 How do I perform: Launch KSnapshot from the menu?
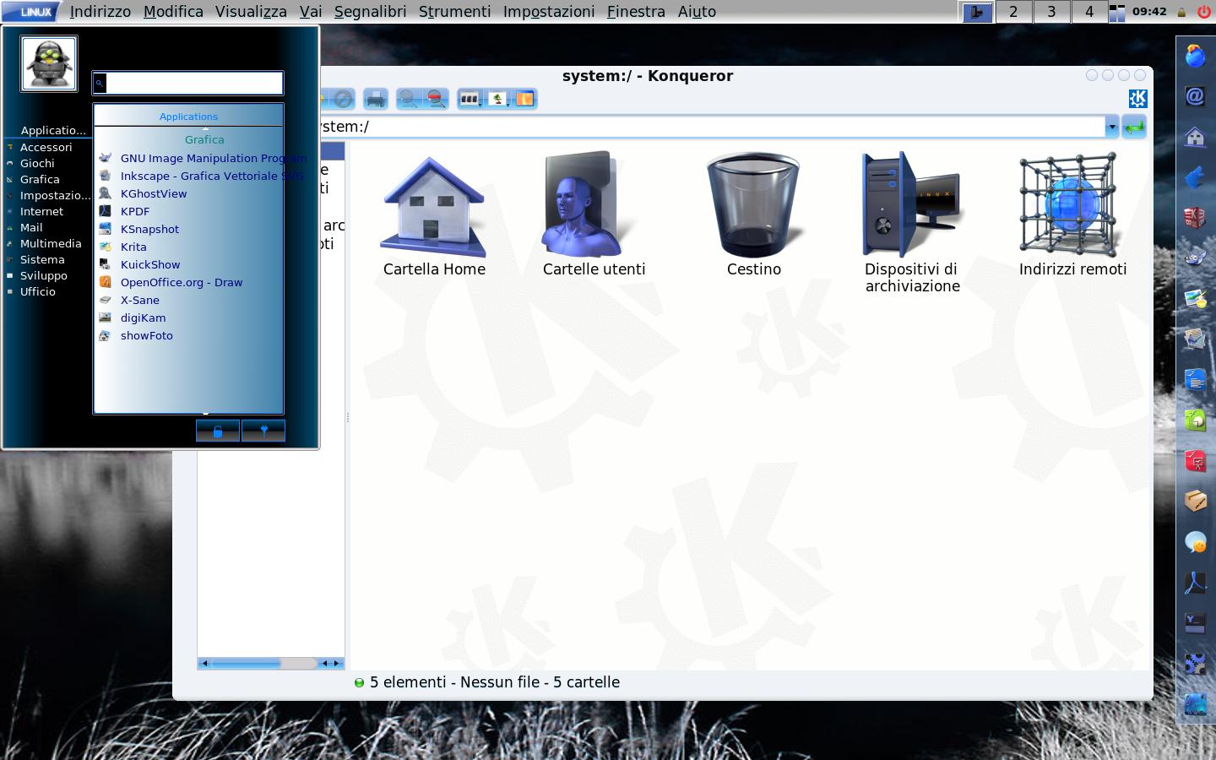(138, 229)
